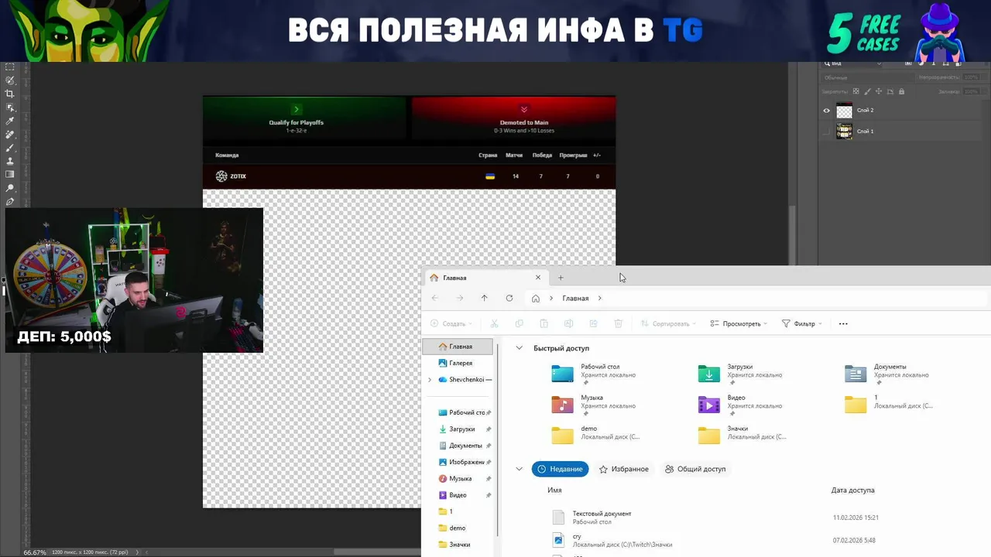The image size is (991, 557).
Task: Select the Недавние filter tab
Action: [x=561, y=469]
